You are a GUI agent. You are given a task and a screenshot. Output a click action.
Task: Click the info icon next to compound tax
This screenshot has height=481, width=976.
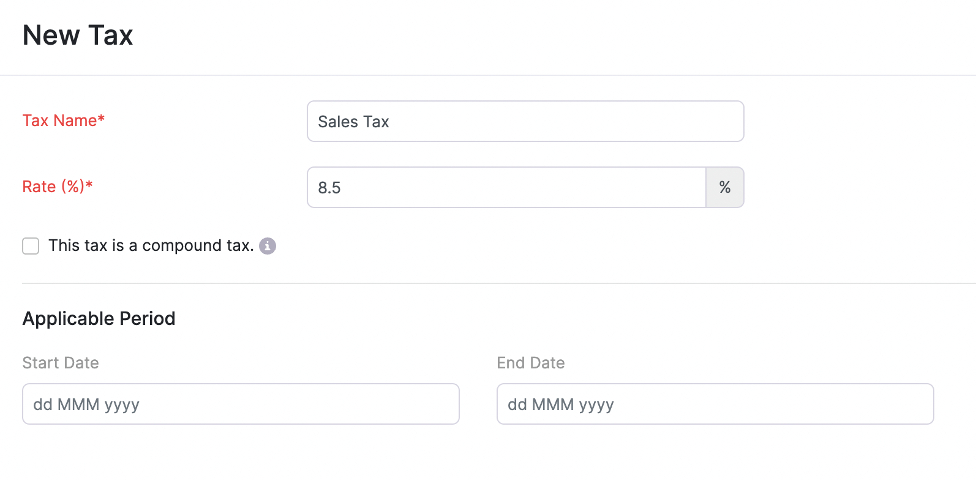pos(267,245)
